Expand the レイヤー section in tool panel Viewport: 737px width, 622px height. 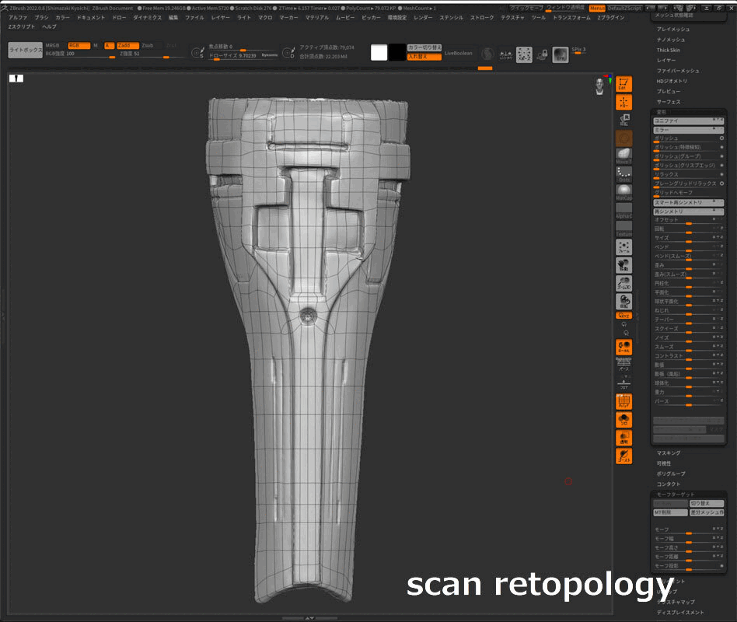(666, 60)
